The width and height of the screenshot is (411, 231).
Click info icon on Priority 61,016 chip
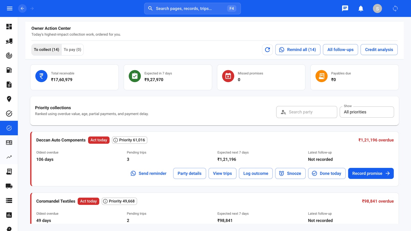116,140
